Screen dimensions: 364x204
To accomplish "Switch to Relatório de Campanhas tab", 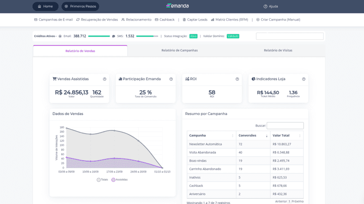I will click(180, 50).
